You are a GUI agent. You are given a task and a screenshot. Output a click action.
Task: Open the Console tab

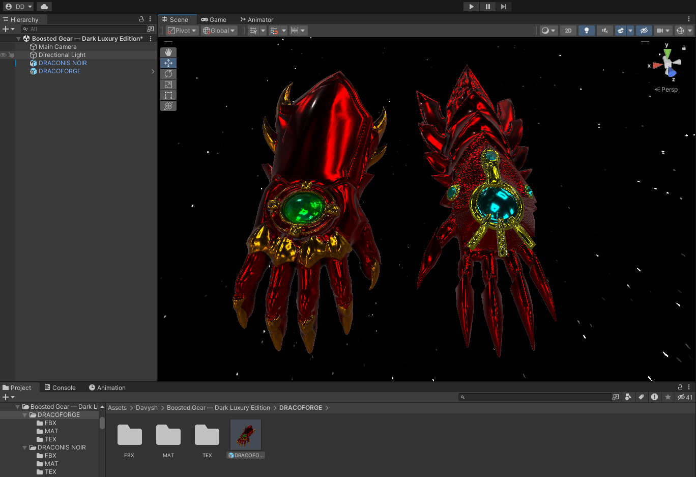[x=60, y=387]
